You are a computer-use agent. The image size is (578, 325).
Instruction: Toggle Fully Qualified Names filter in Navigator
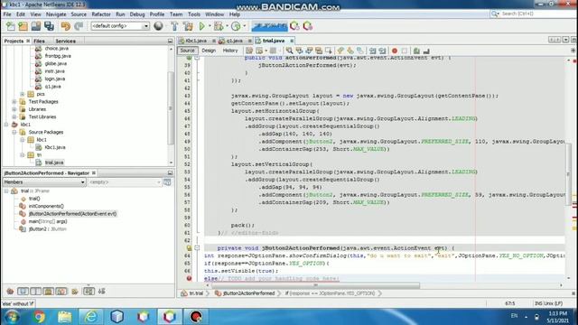click(75, 292)
